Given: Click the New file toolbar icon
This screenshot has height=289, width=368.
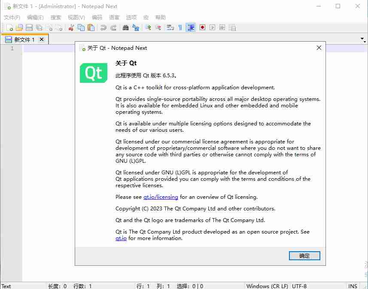Looking at the screenshot, I should 9,27.
